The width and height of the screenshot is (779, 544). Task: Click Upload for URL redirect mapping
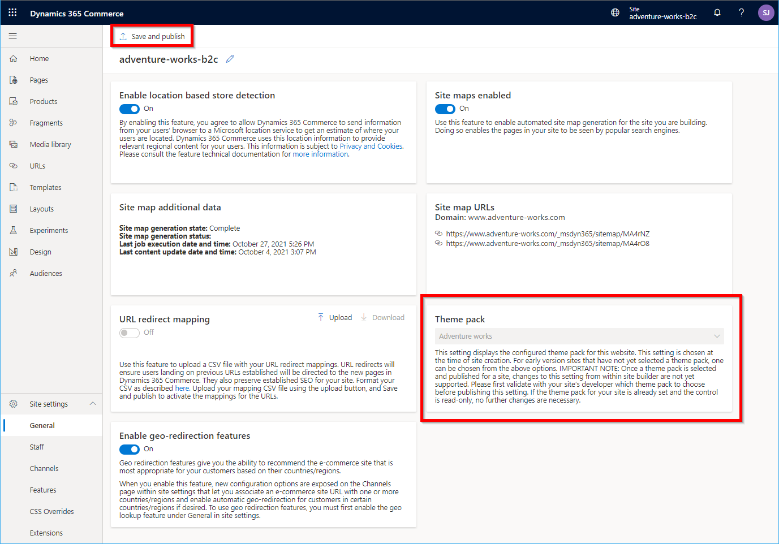click(334, 318)
